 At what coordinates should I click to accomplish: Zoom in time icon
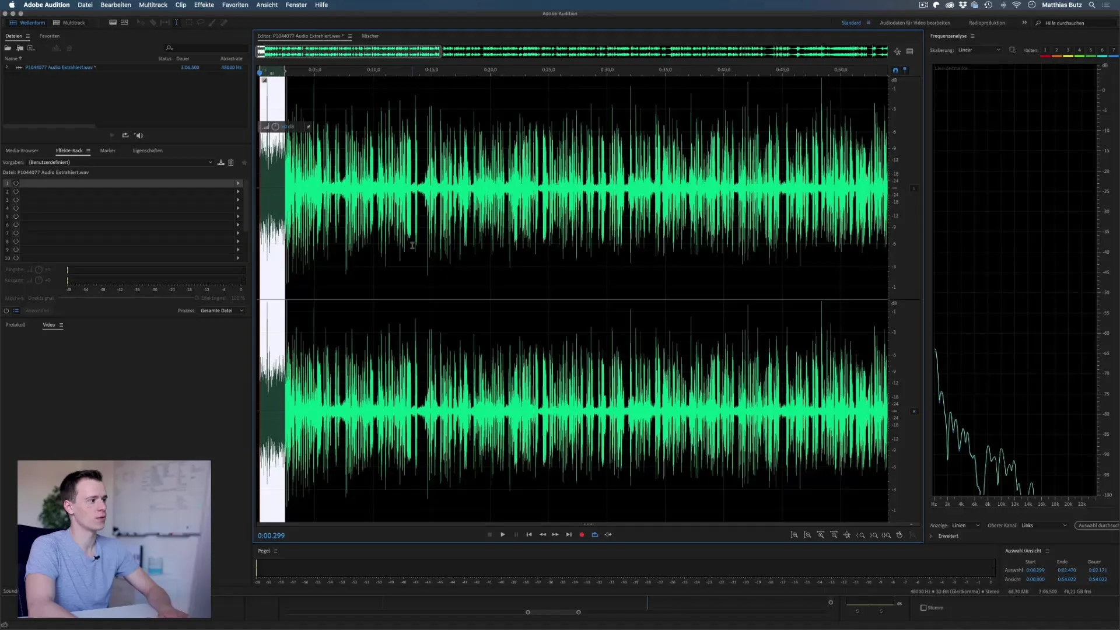tap(821, 535)
